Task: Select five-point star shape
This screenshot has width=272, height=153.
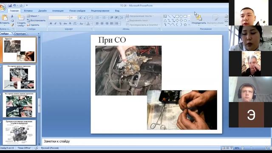Action: [185, 25]
